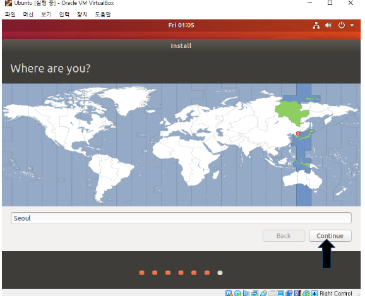Open the Ubuntu network status icon
This screenshot has height=296, width=365.
tap(316, 25)
